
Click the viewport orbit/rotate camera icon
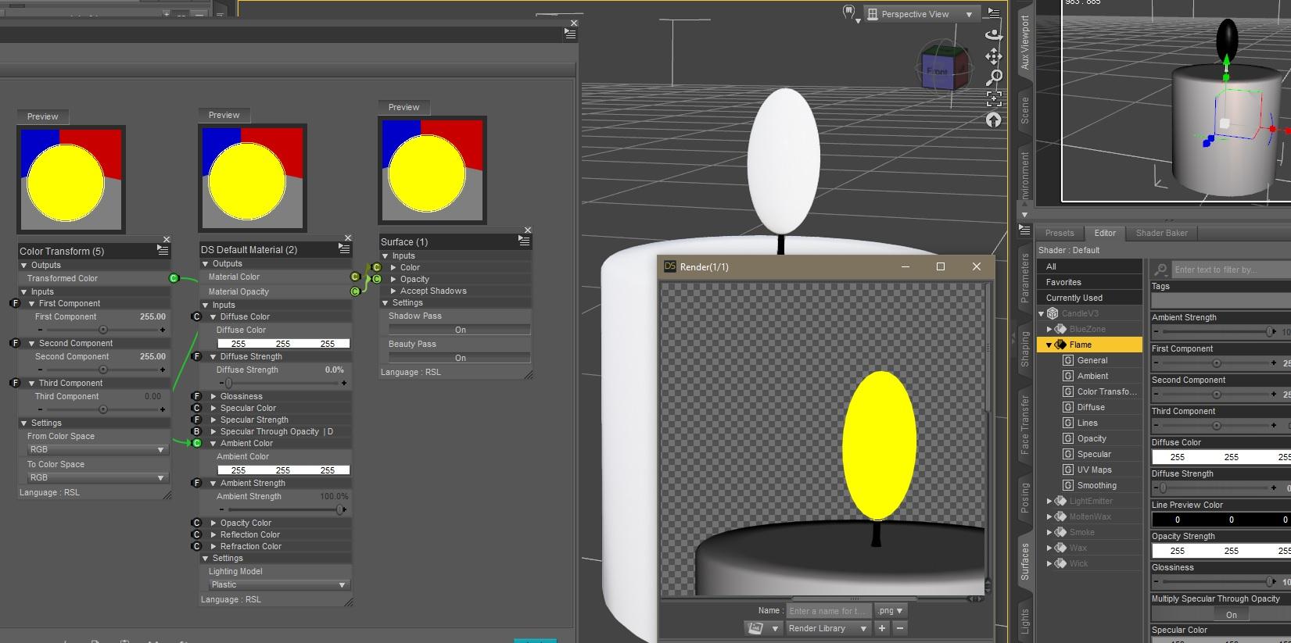[x=994, y=34]
